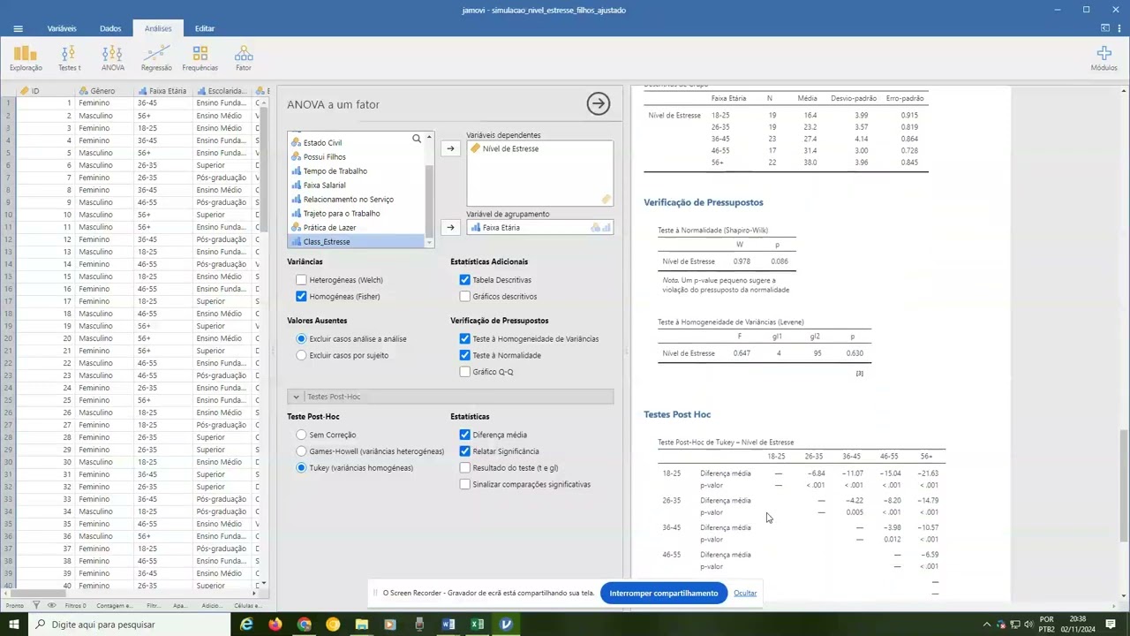
Task: Open Google Chrome from the taskbar
Action: tap(305, 625)
